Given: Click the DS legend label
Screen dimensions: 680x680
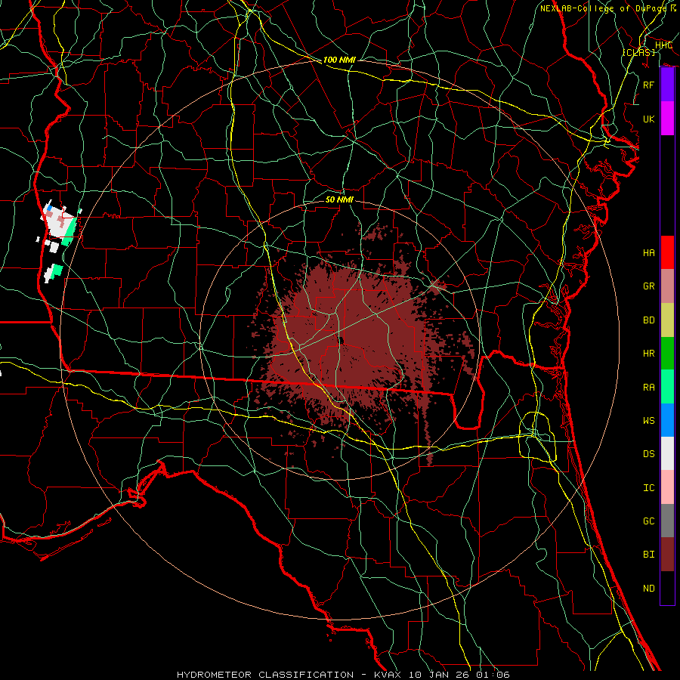Looking at the screenshot, I should [648, 454].
